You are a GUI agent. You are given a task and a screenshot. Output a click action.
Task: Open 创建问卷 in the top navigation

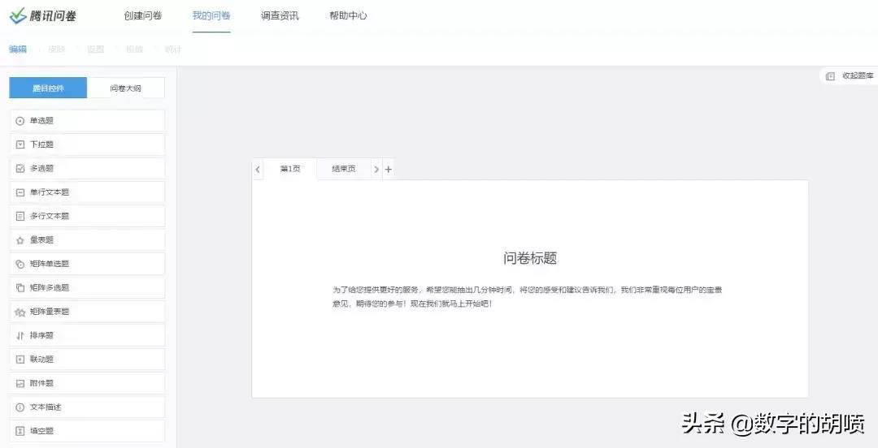click(143, 15)
